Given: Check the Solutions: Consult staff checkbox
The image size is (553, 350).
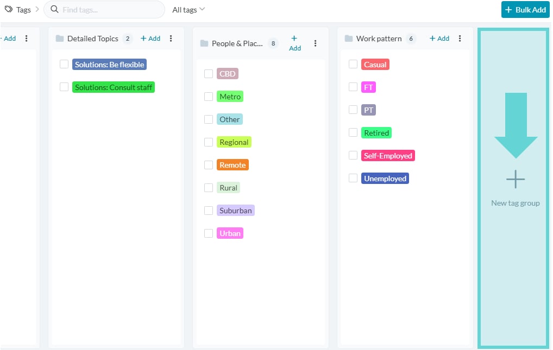Looking at the screenshot, I should pyautogui.click(x=64, y=87).
